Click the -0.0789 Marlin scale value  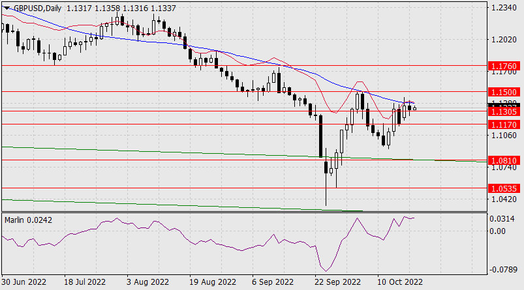pos(502,269)
